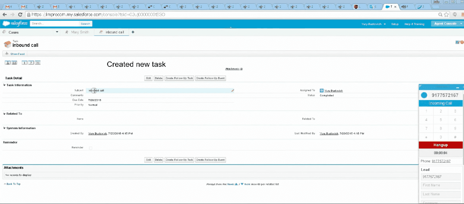
Task: Click the First Name lead field
Action: click(441, 186)
